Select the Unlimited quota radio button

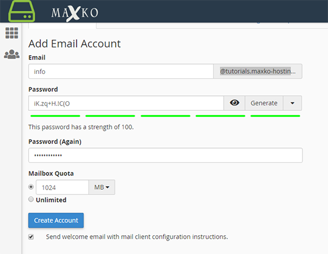point(31,199)
